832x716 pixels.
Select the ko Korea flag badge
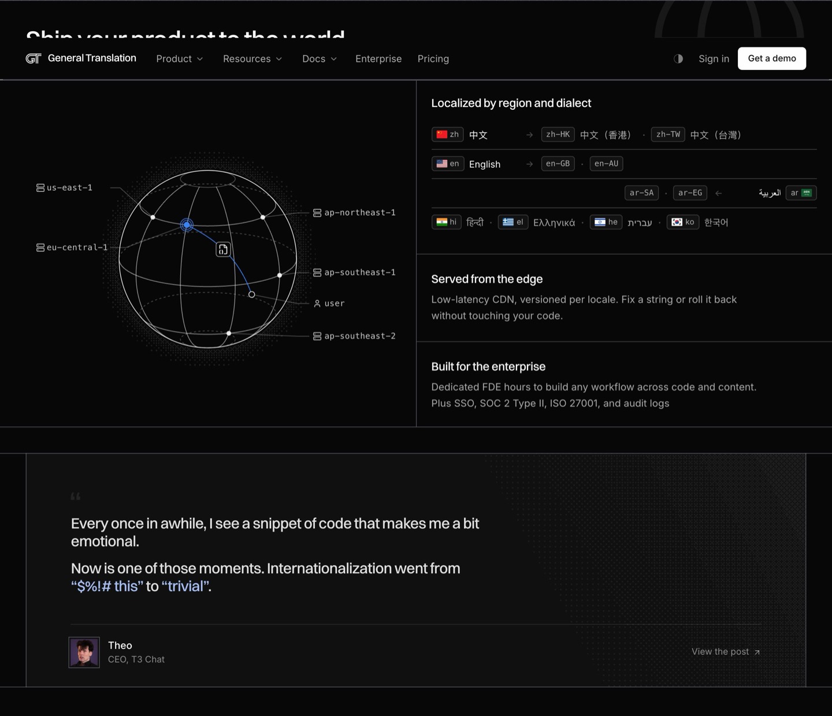[x=683, y=222]
